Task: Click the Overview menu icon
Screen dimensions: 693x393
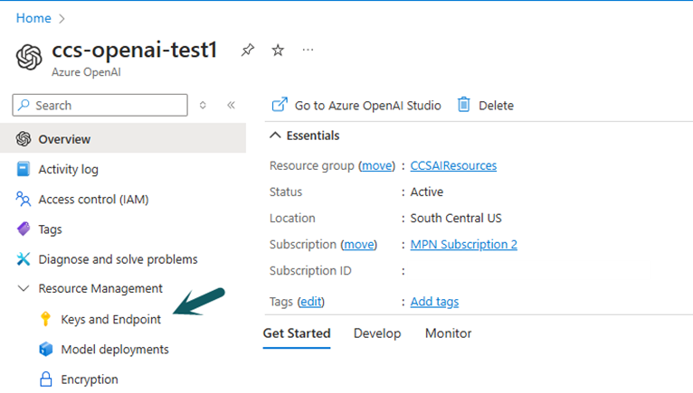Action: 24,139
